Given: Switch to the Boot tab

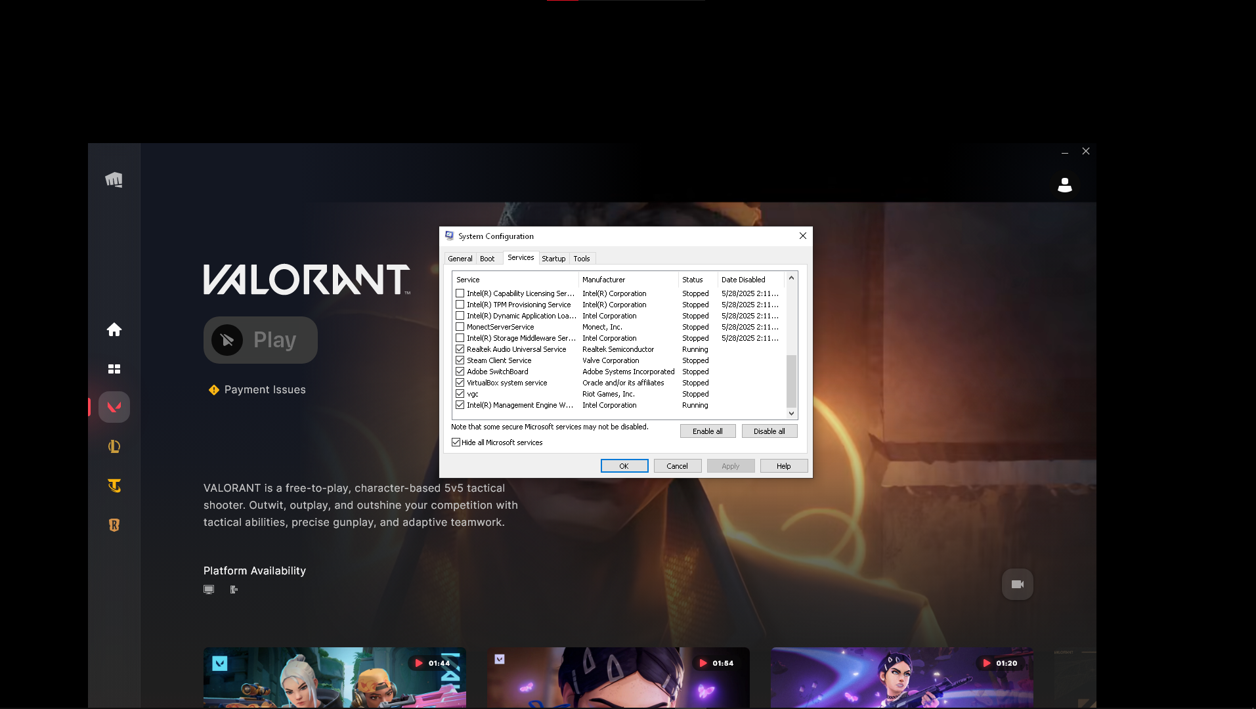Looking at the screenshot, I should coord(487,259).
